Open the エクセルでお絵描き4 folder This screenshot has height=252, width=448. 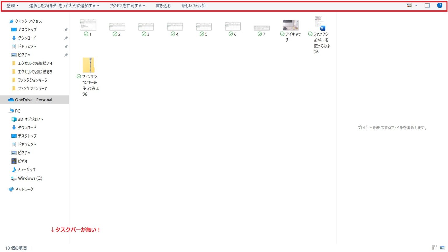(x=35, y=63)
